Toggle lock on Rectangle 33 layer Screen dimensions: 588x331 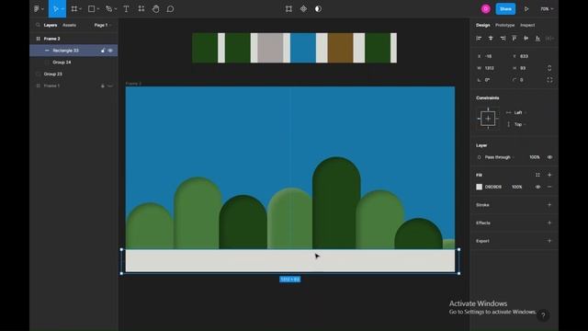[x=102, y=51]
